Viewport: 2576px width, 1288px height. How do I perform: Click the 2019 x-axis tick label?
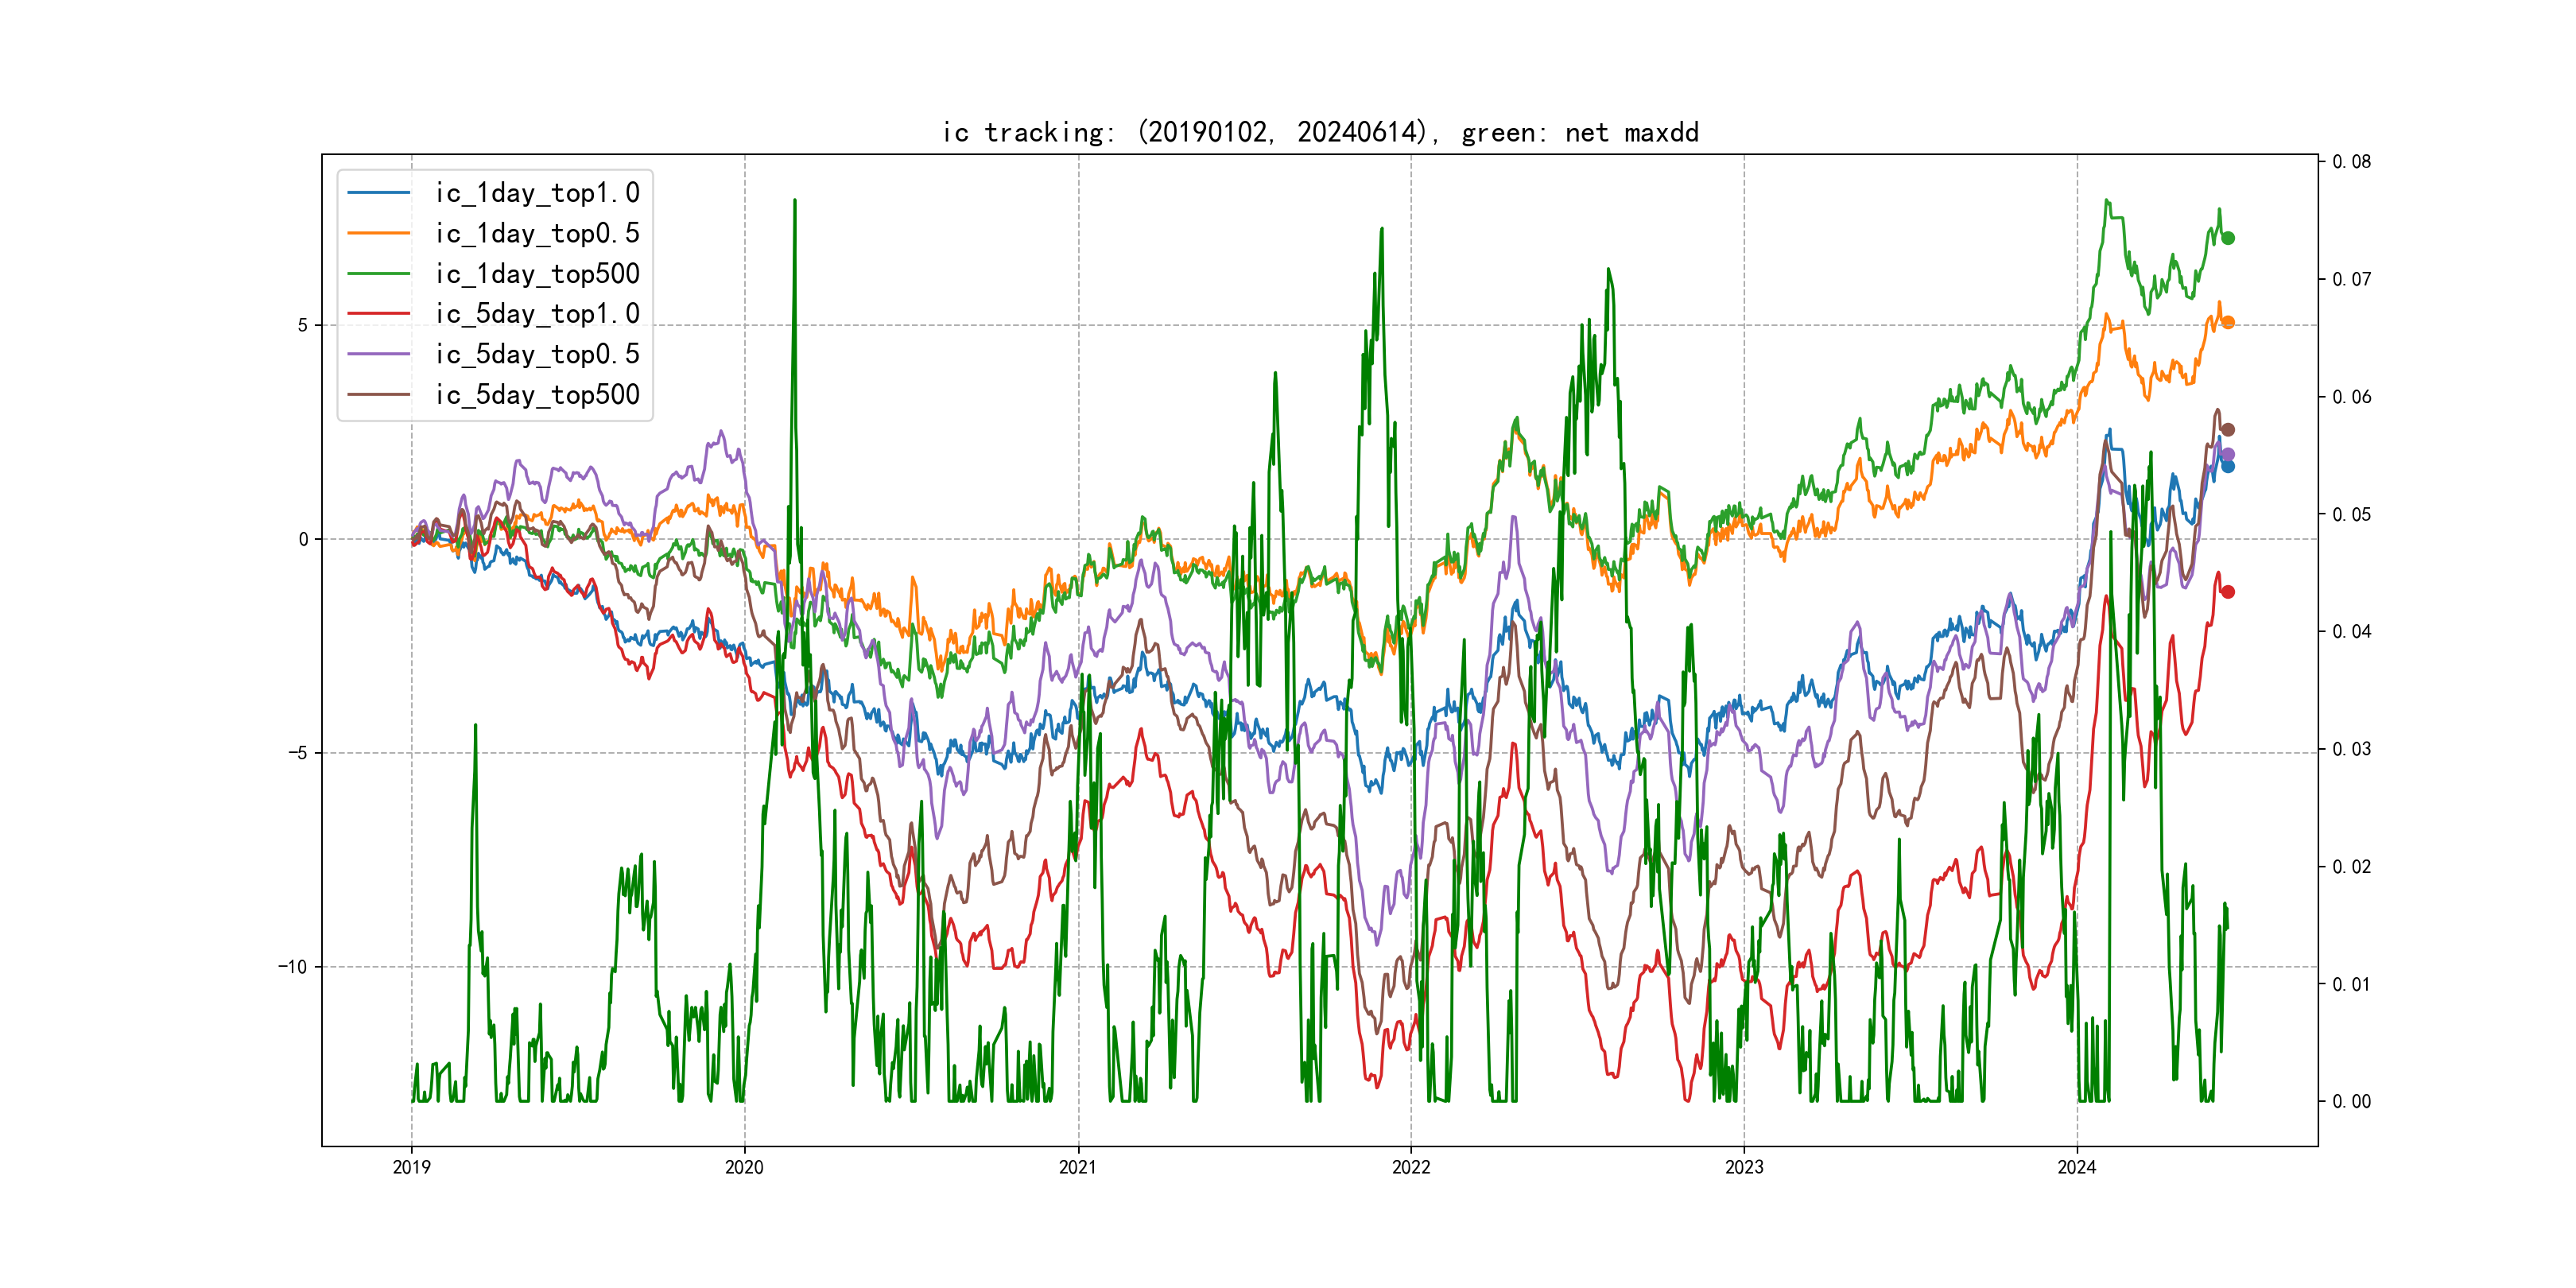411,1167
